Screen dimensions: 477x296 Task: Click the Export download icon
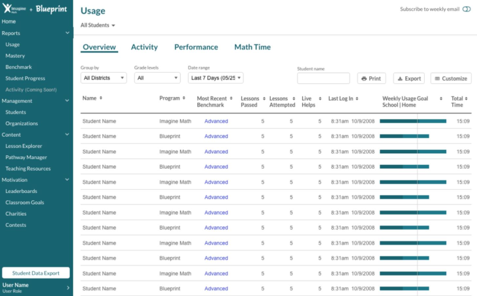(x=401, y=78)
